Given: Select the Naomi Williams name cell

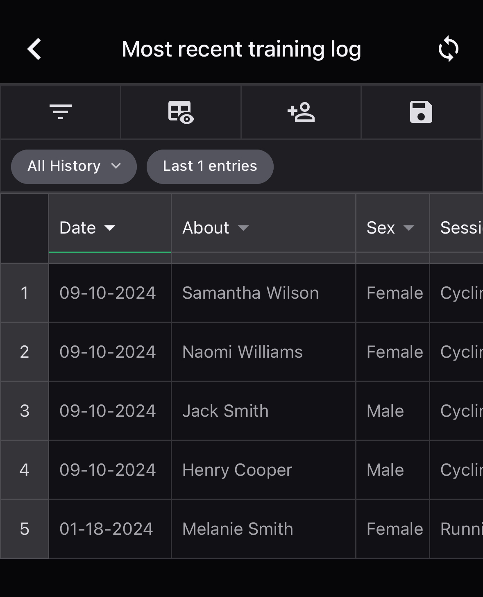Looking at the screenshot, I should click(242, 352).
